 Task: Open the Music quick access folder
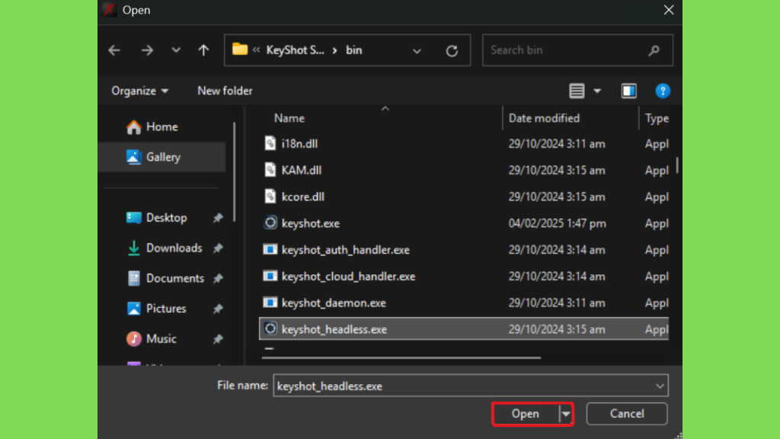(x=161, y=339)
